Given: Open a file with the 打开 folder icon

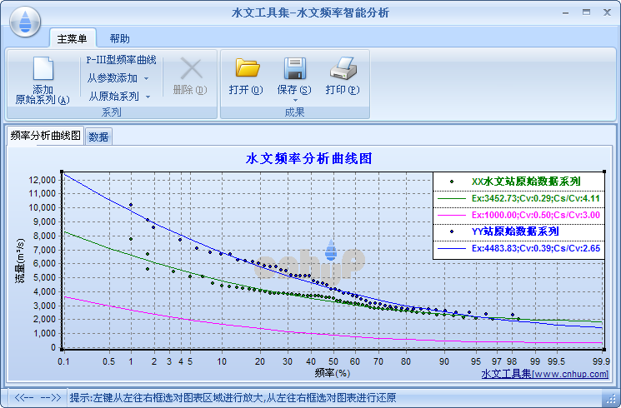Looking at the screenshot, I should [x=246, y=70].
